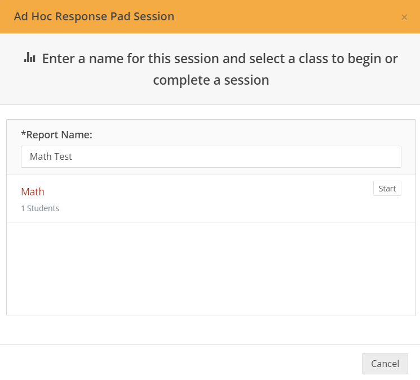
Task: Close the Ad Hoc Response Pad dialog
Action: point(404,17)
